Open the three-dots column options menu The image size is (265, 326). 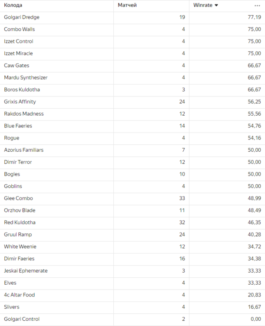click(x=258, y=5)
